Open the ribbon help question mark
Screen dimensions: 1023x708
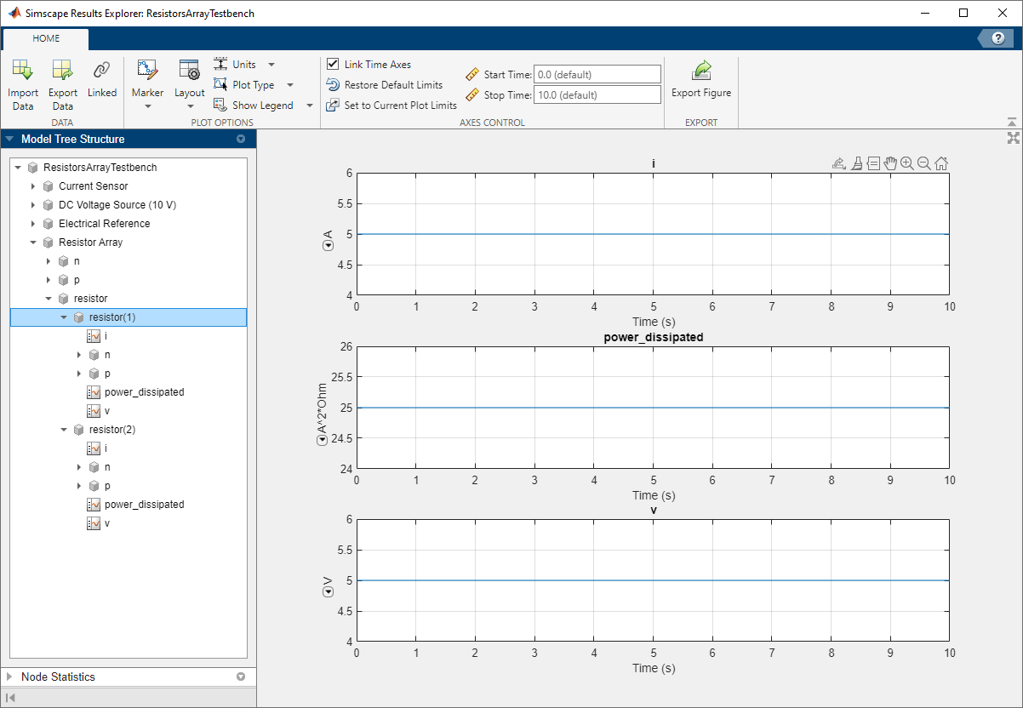[998, 38]
